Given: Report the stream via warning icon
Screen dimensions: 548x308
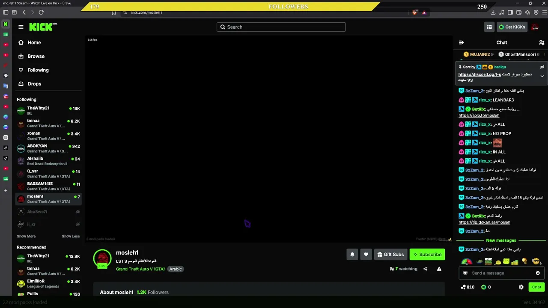Looking at the screenshot, I should [x=439, y=269].
